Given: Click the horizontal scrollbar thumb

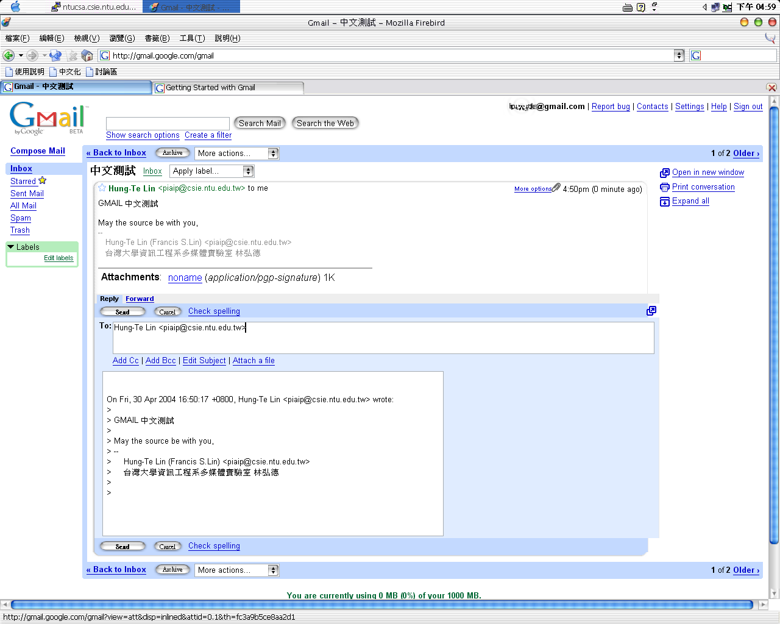Looking at the screenshot, I should click(382, 605).
